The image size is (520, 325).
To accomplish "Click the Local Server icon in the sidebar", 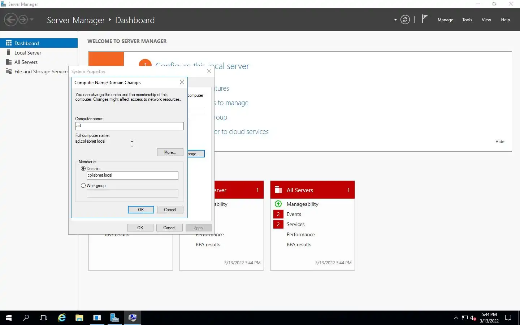I will click(9, 53).
